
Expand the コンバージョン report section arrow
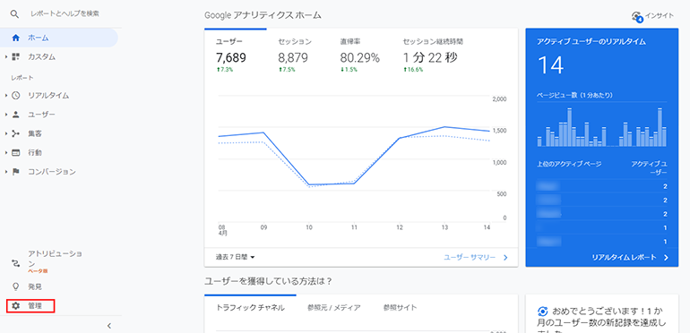[x=6, y=172]
